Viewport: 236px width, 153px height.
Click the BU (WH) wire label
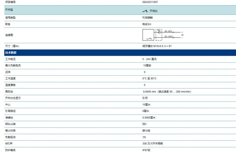[168, 36]
